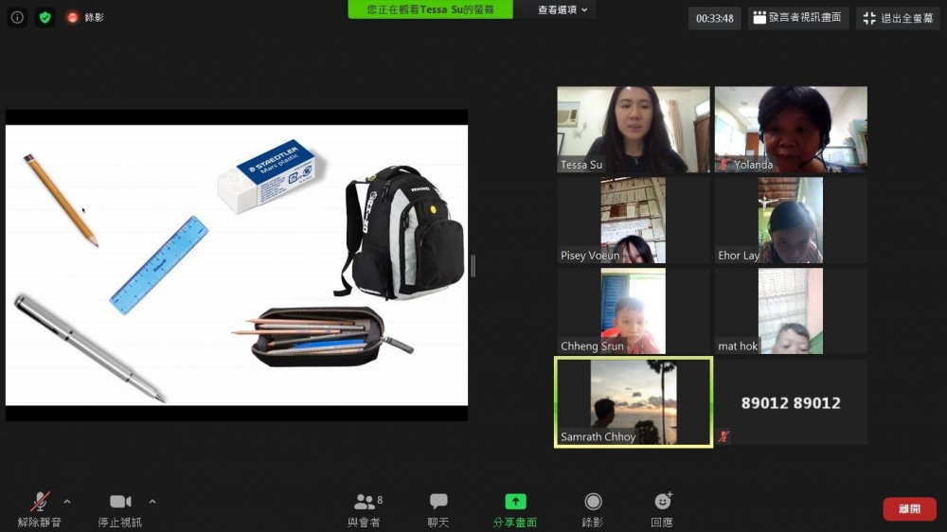Select Pisey Voeun video tile
The width and height of the screenshot is (947, 532).
tap(634, 220)
